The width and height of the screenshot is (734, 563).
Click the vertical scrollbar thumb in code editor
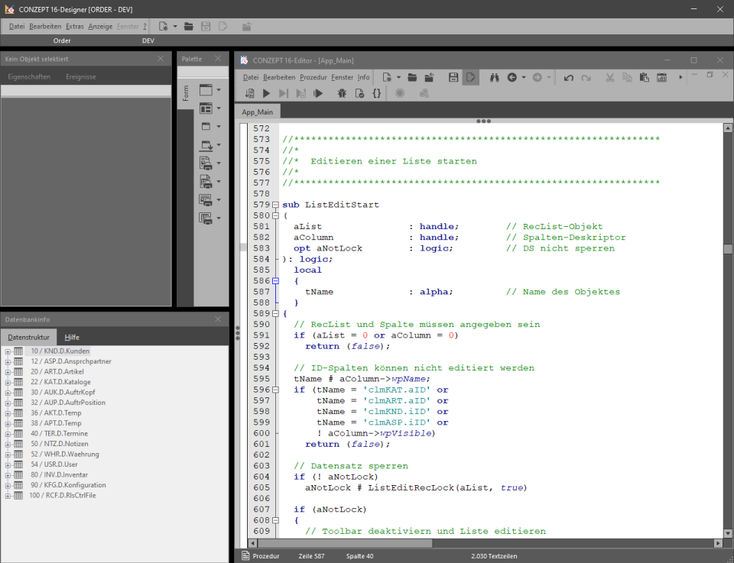tap(728, 249)
